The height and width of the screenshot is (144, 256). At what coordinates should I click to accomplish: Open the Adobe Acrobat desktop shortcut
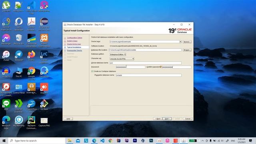click(32, 24)
